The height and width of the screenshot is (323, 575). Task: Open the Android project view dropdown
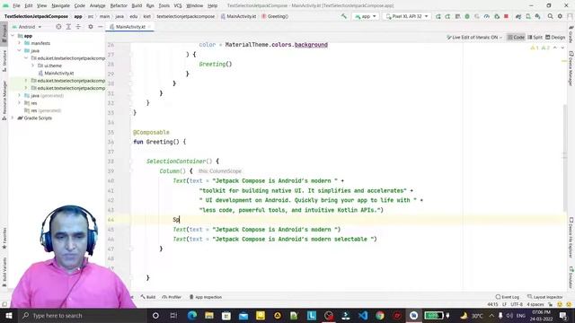tap(27, 27)
